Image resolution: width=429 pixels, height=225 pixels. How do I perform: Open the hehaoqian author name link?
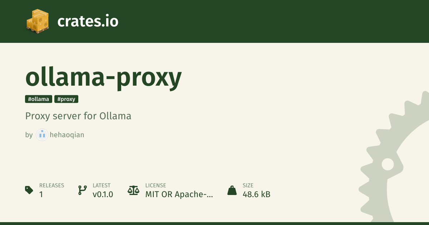pyautogui.click(x=67, y=135)
